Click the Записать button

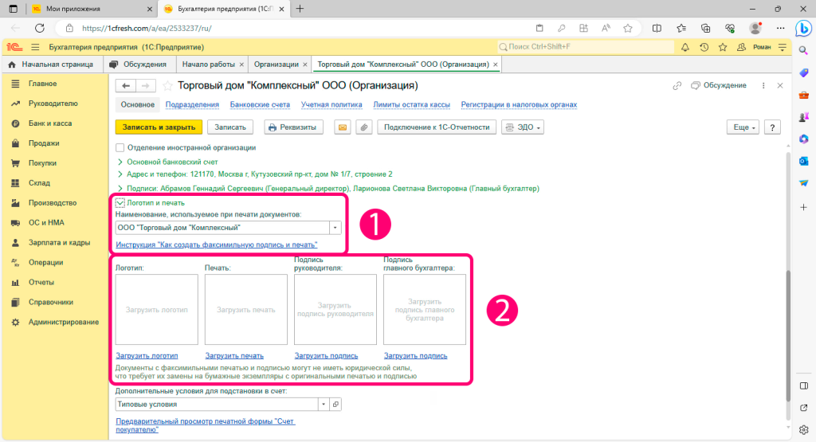click(230, 127)
